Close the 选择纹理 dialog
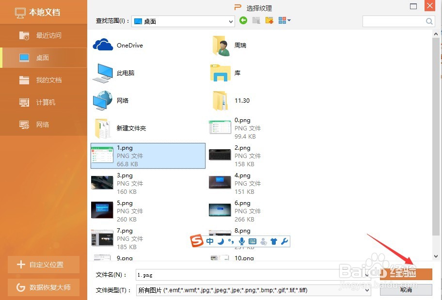The image size is (442, 300). coord(430,6)
